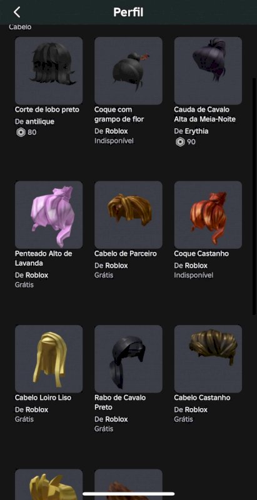Go back using the top-left arrow
257x500 pixels.
pyautogui.click(x=17, y=12)
